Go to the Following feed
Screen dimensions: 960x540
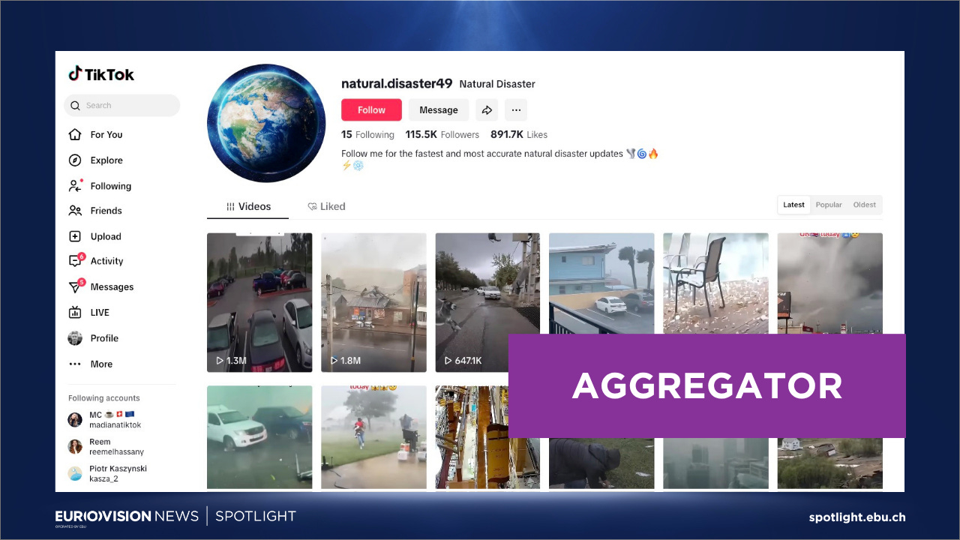point(111,186)
